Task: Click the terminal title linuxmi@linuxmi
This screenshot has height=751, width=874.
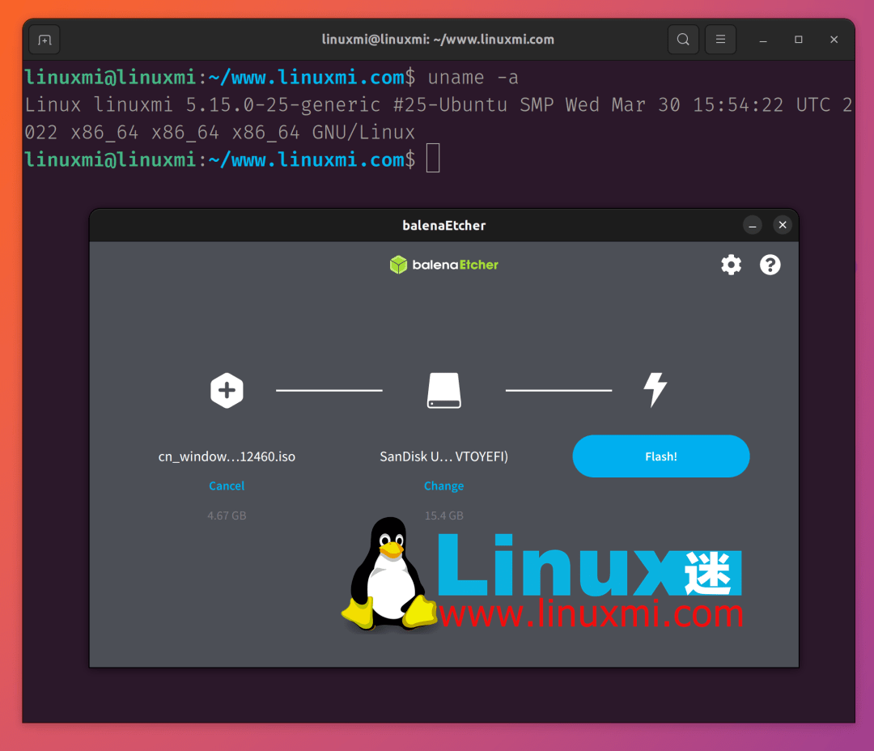Action: [438, 40]
